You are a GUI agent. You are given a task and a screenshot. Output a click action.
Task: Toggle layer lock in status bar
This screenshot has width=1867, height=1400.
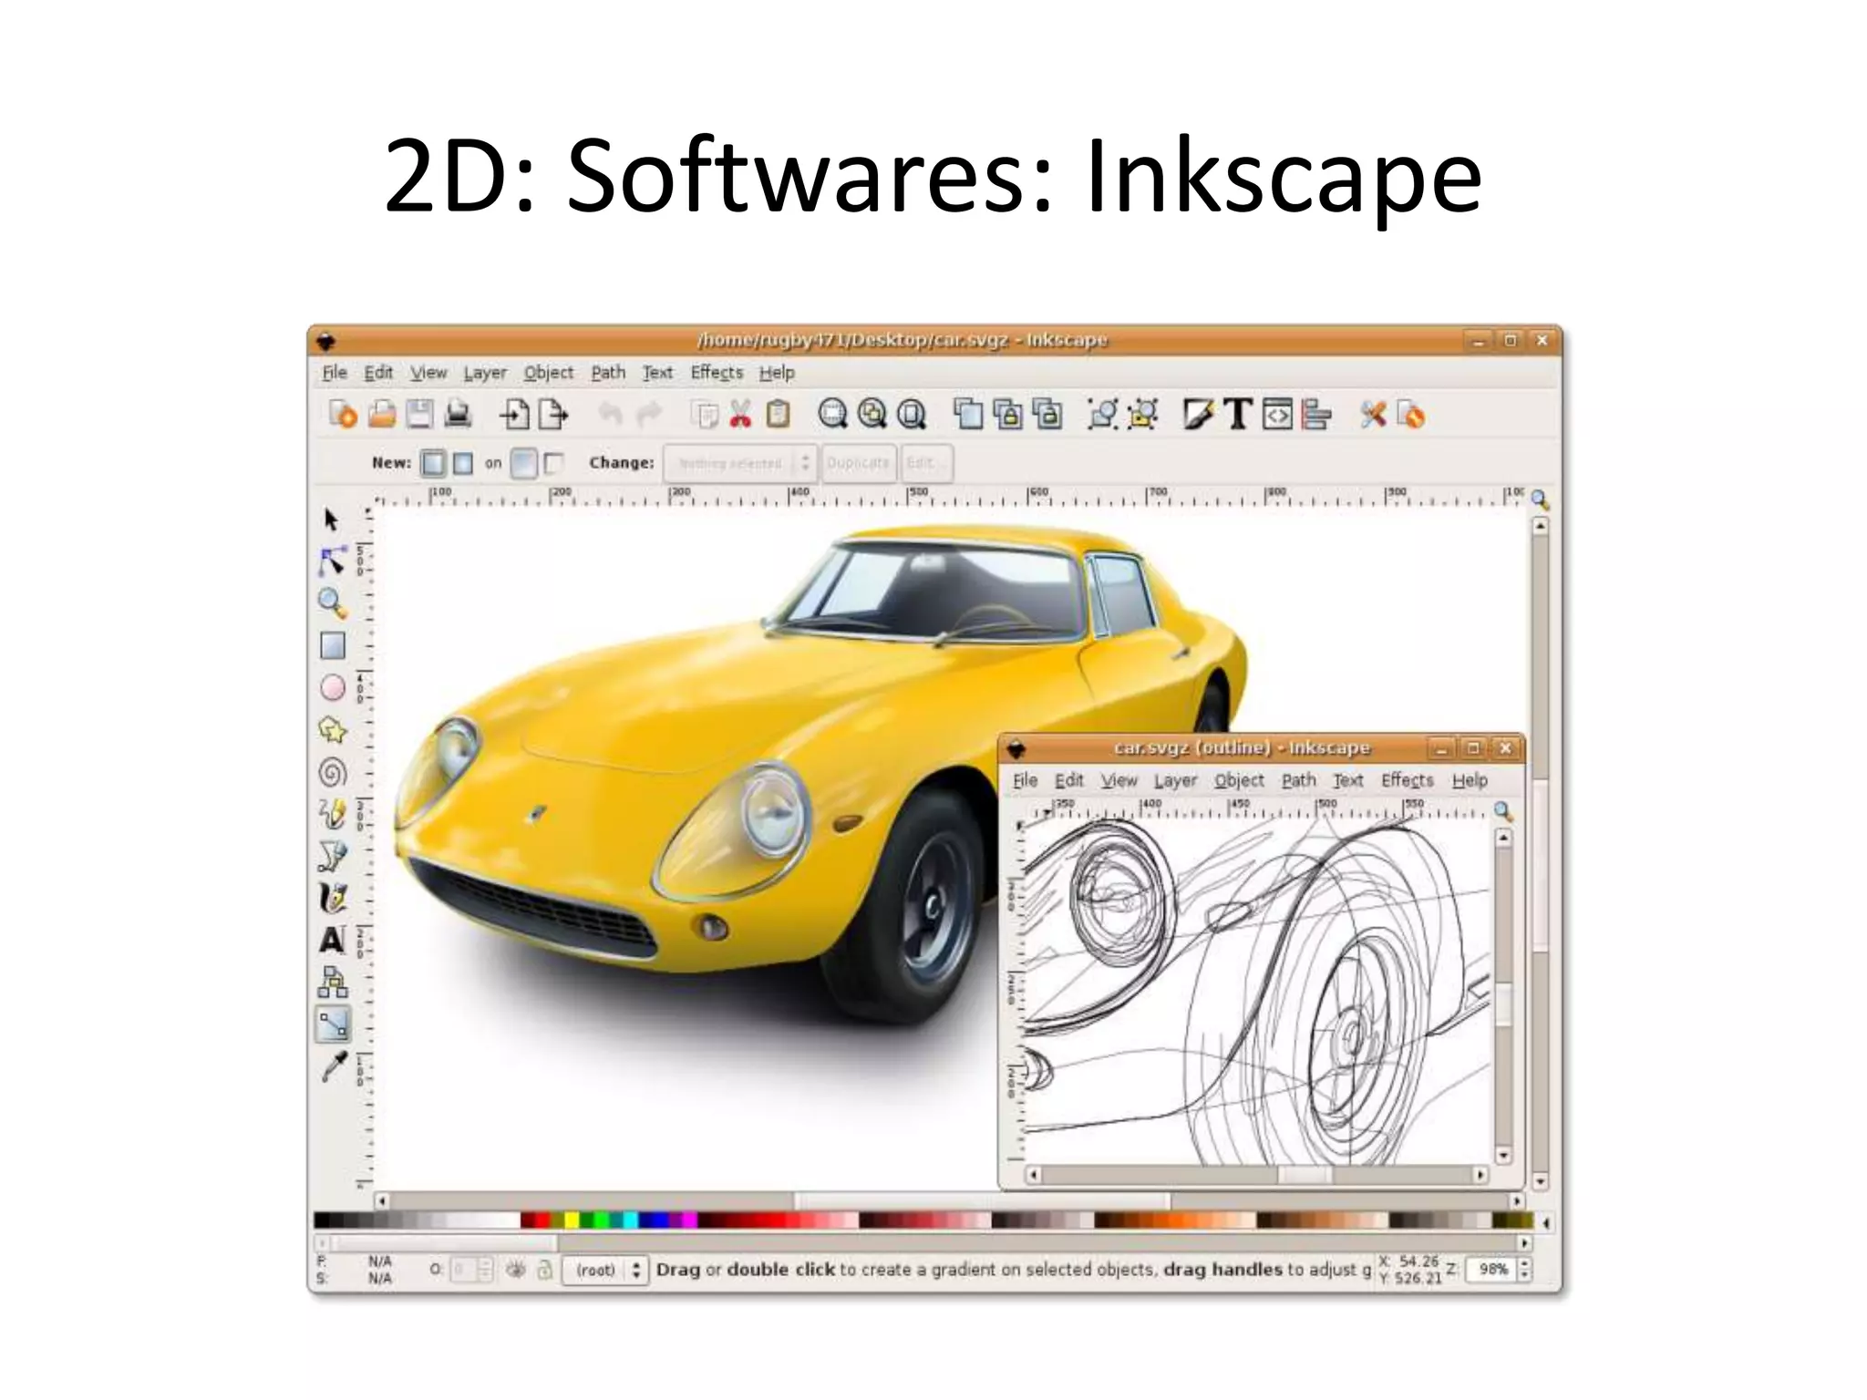pyautogui.click(x=544, y=1269)
